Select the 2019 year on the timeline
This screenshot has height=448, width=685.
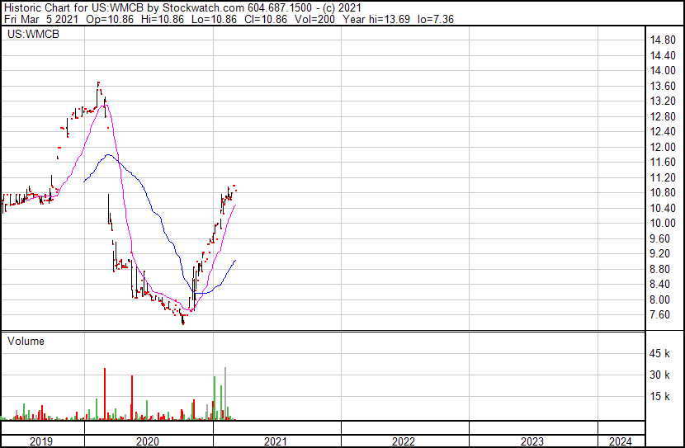(41, 441)
